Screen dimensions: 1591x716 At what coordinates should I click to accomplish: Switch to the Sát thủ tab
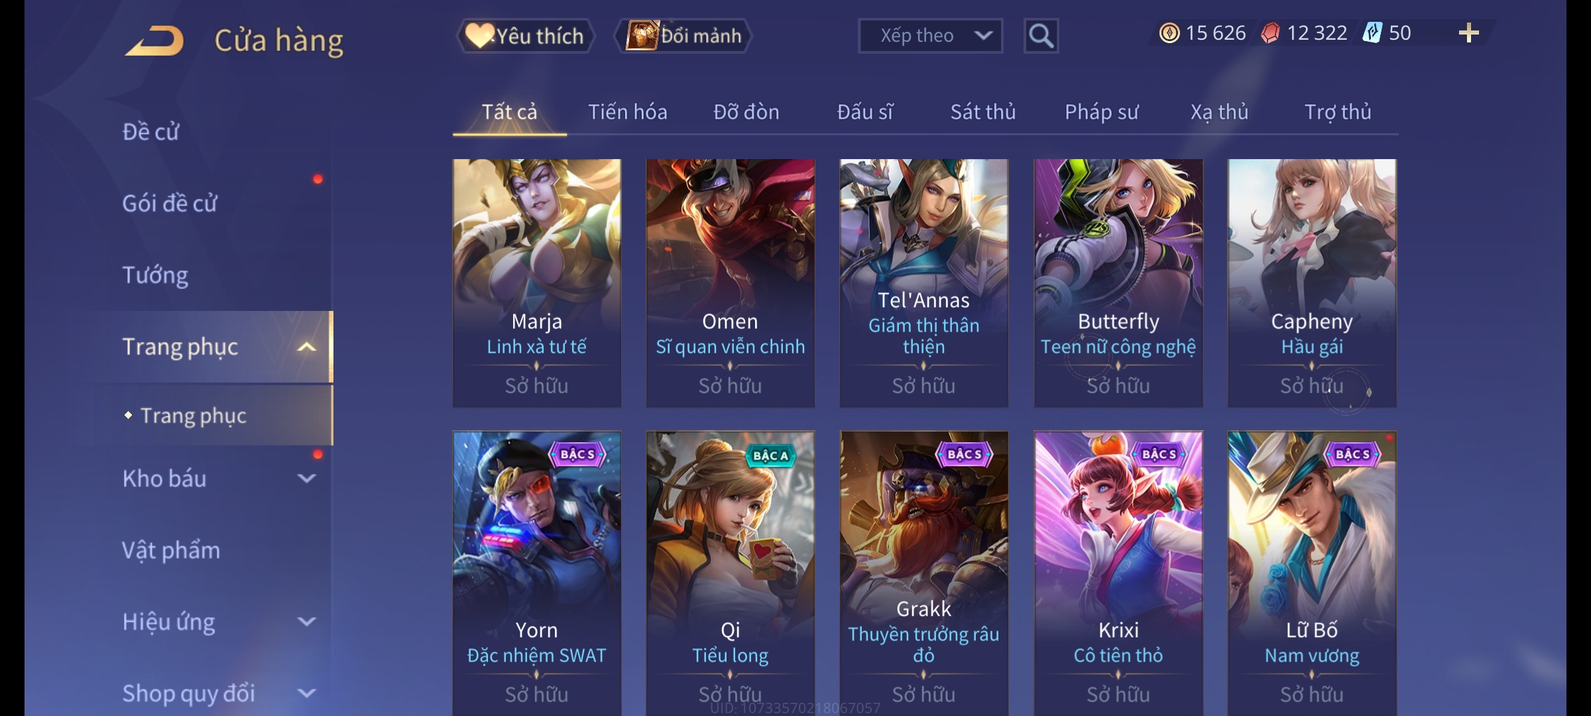click(983, 112)
